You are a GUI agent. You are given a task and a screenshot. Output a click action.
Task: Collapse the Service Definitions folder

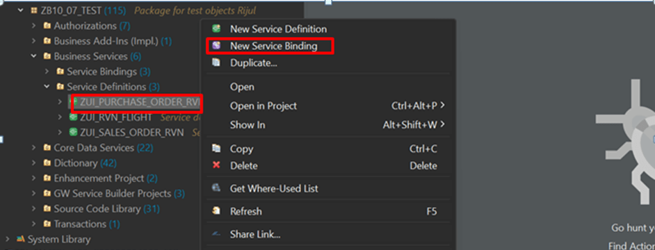coord(47,87)
